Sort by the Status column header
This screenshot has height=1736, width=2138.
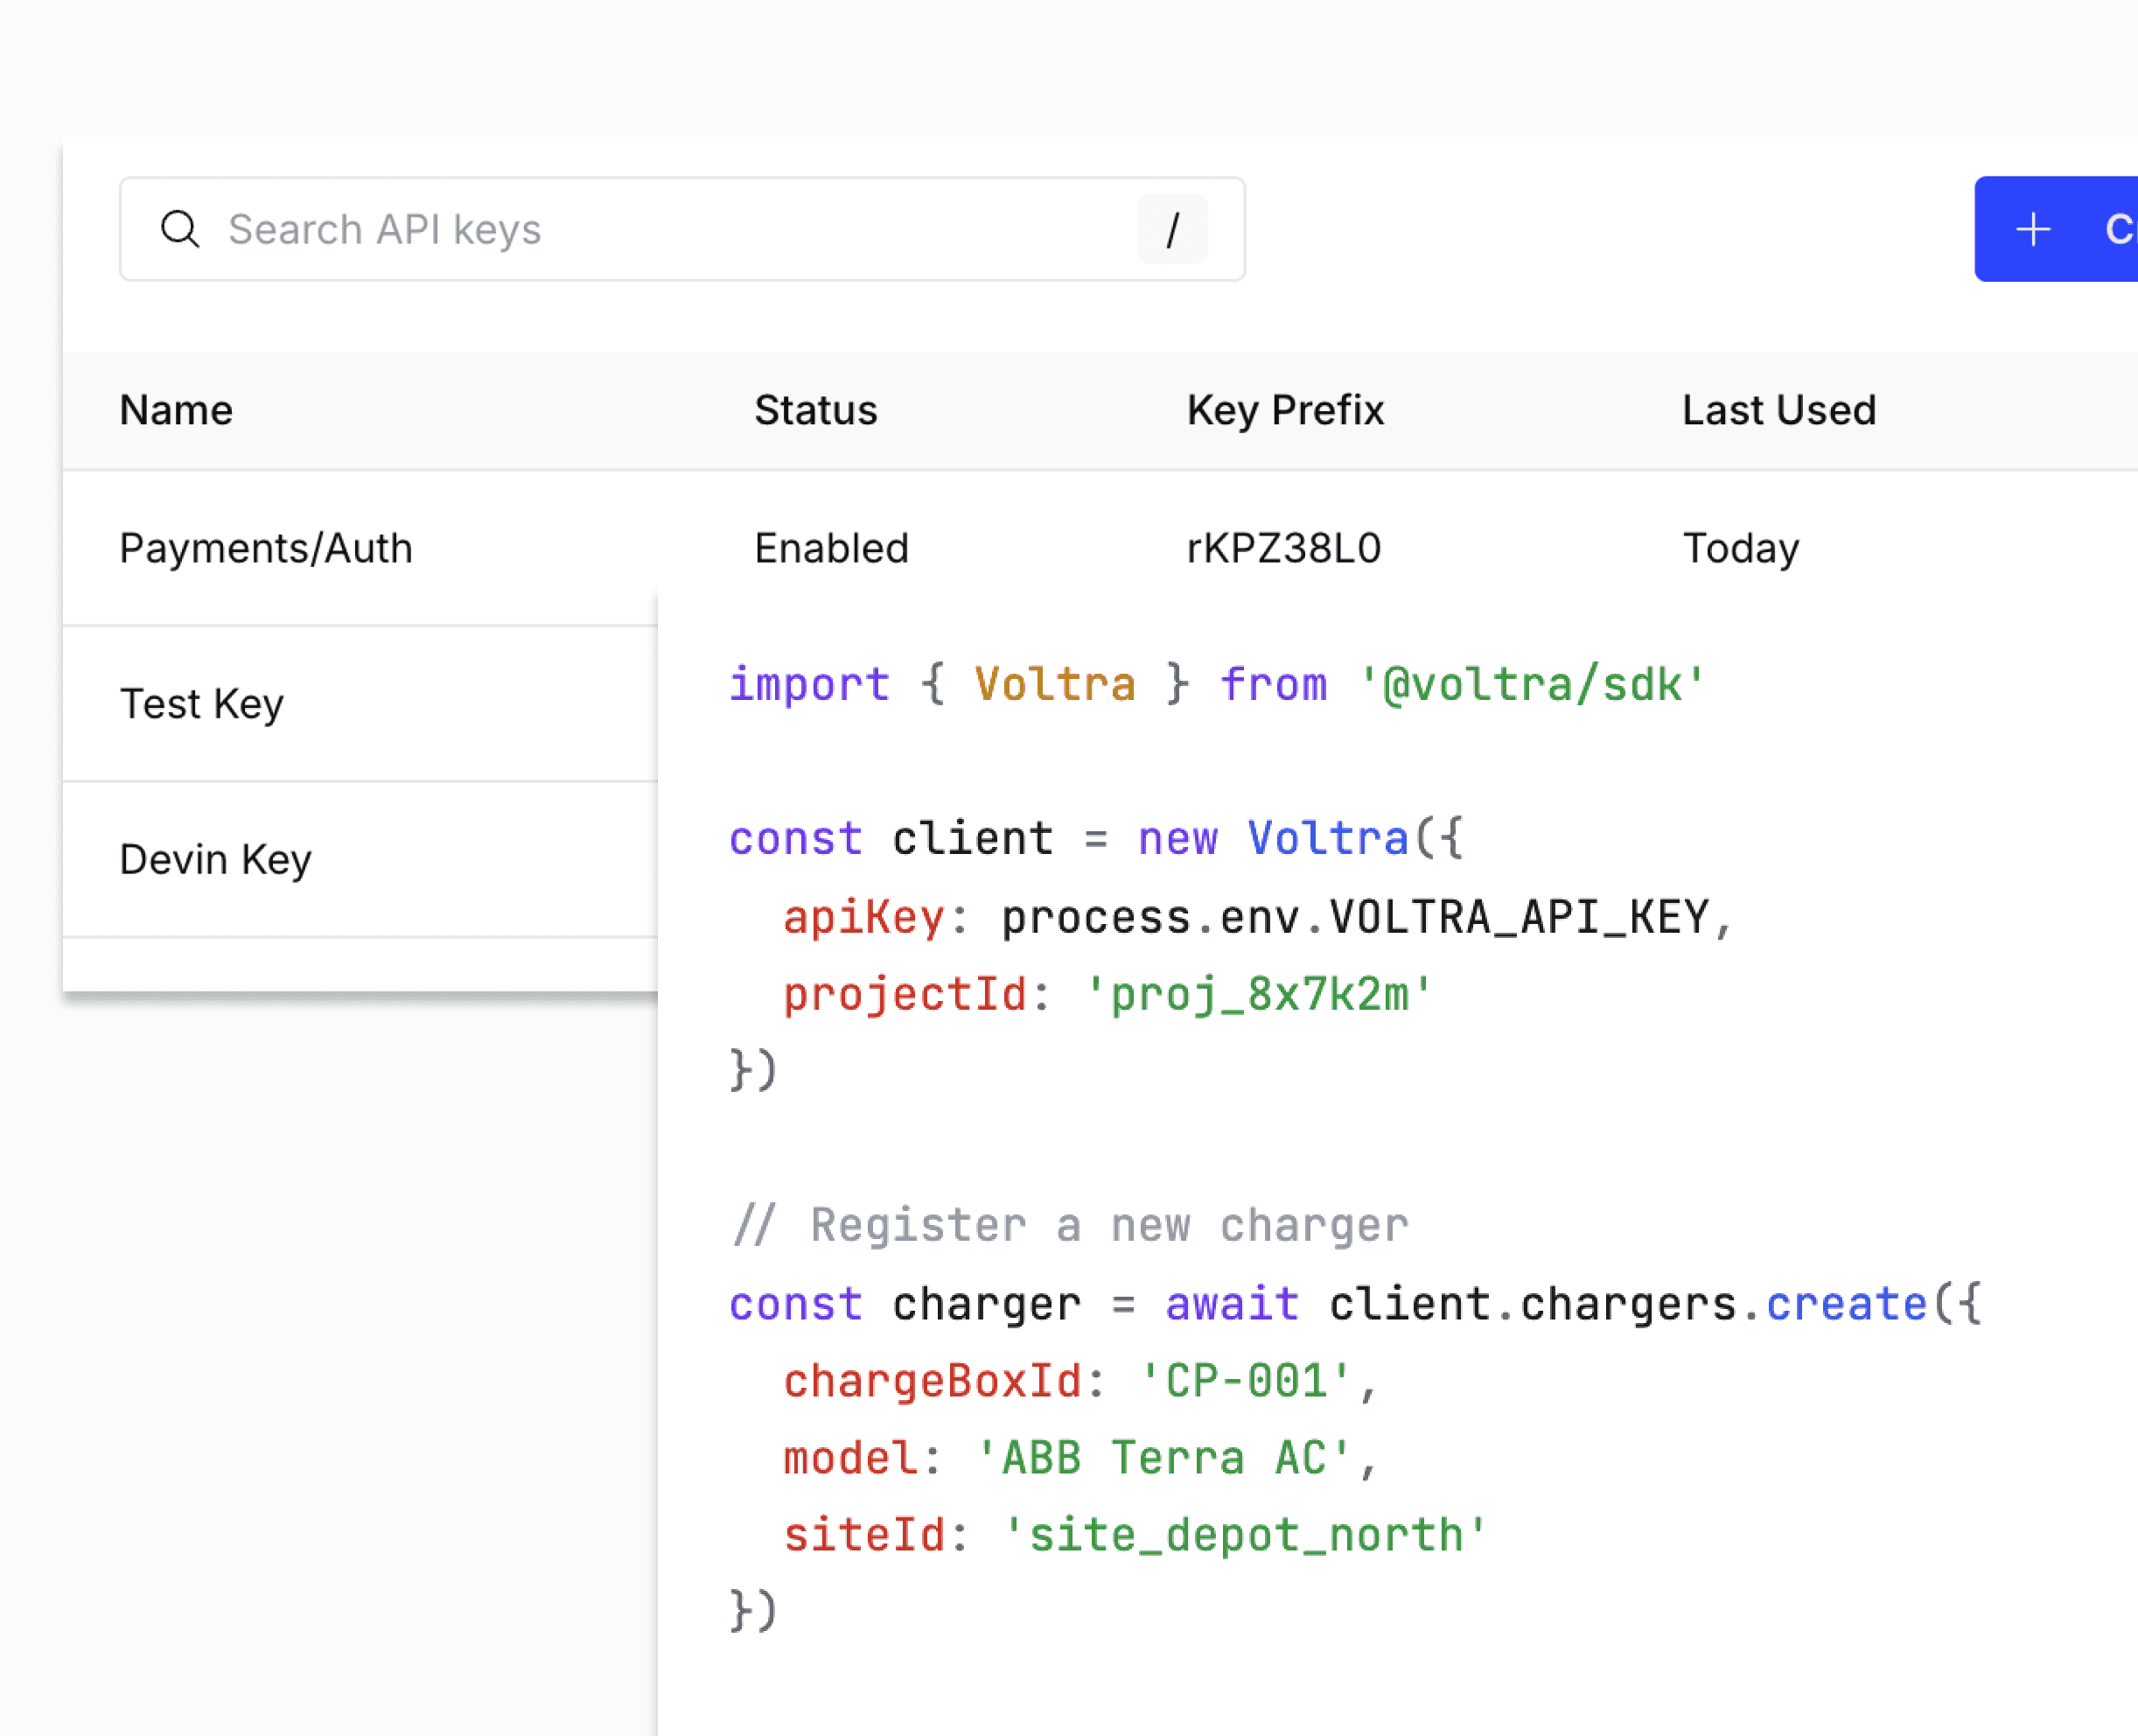(x=814, y=410)
